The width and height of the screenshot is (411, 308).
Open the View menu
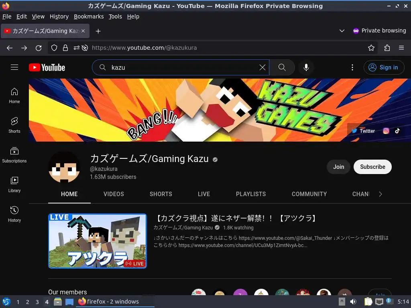[38, 16]
